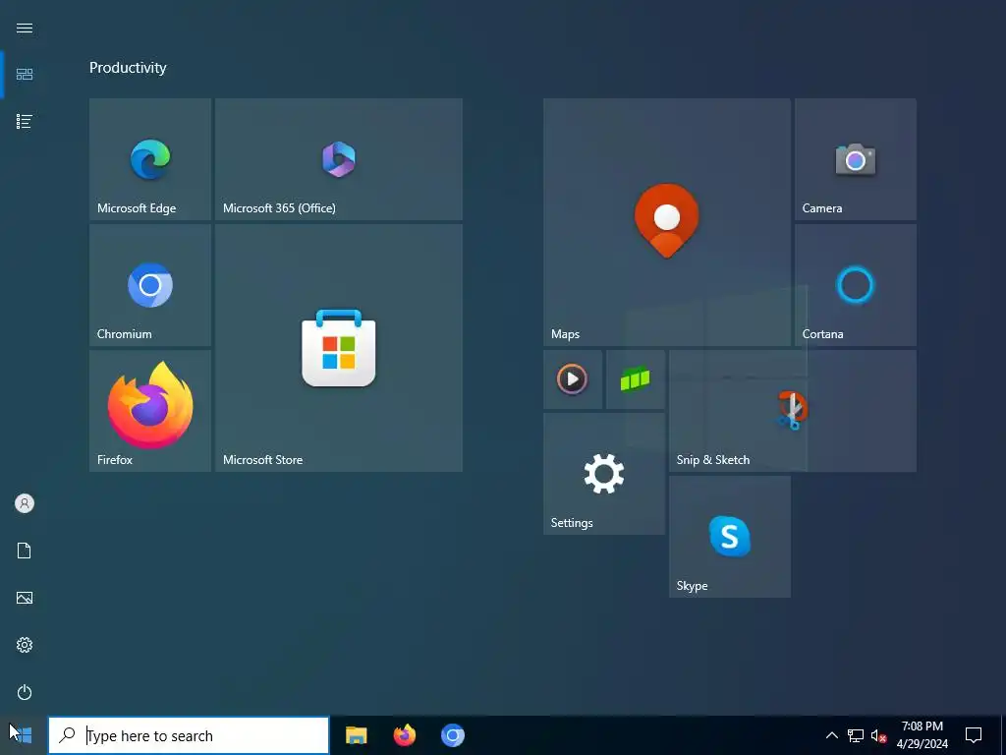Open the small green blocks tile
Viewport: 1006px width, 755px height.
coord(636,379)
